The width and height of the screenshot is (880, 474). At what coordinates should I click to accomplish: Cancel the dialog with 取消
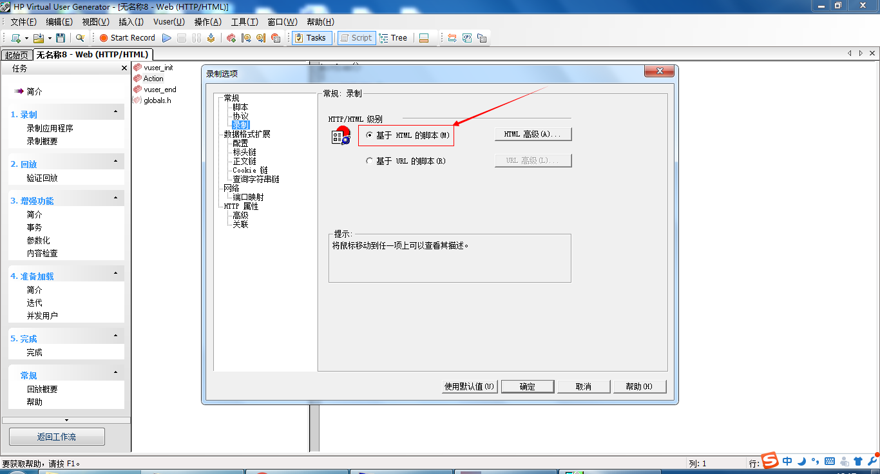coord(584,386)
